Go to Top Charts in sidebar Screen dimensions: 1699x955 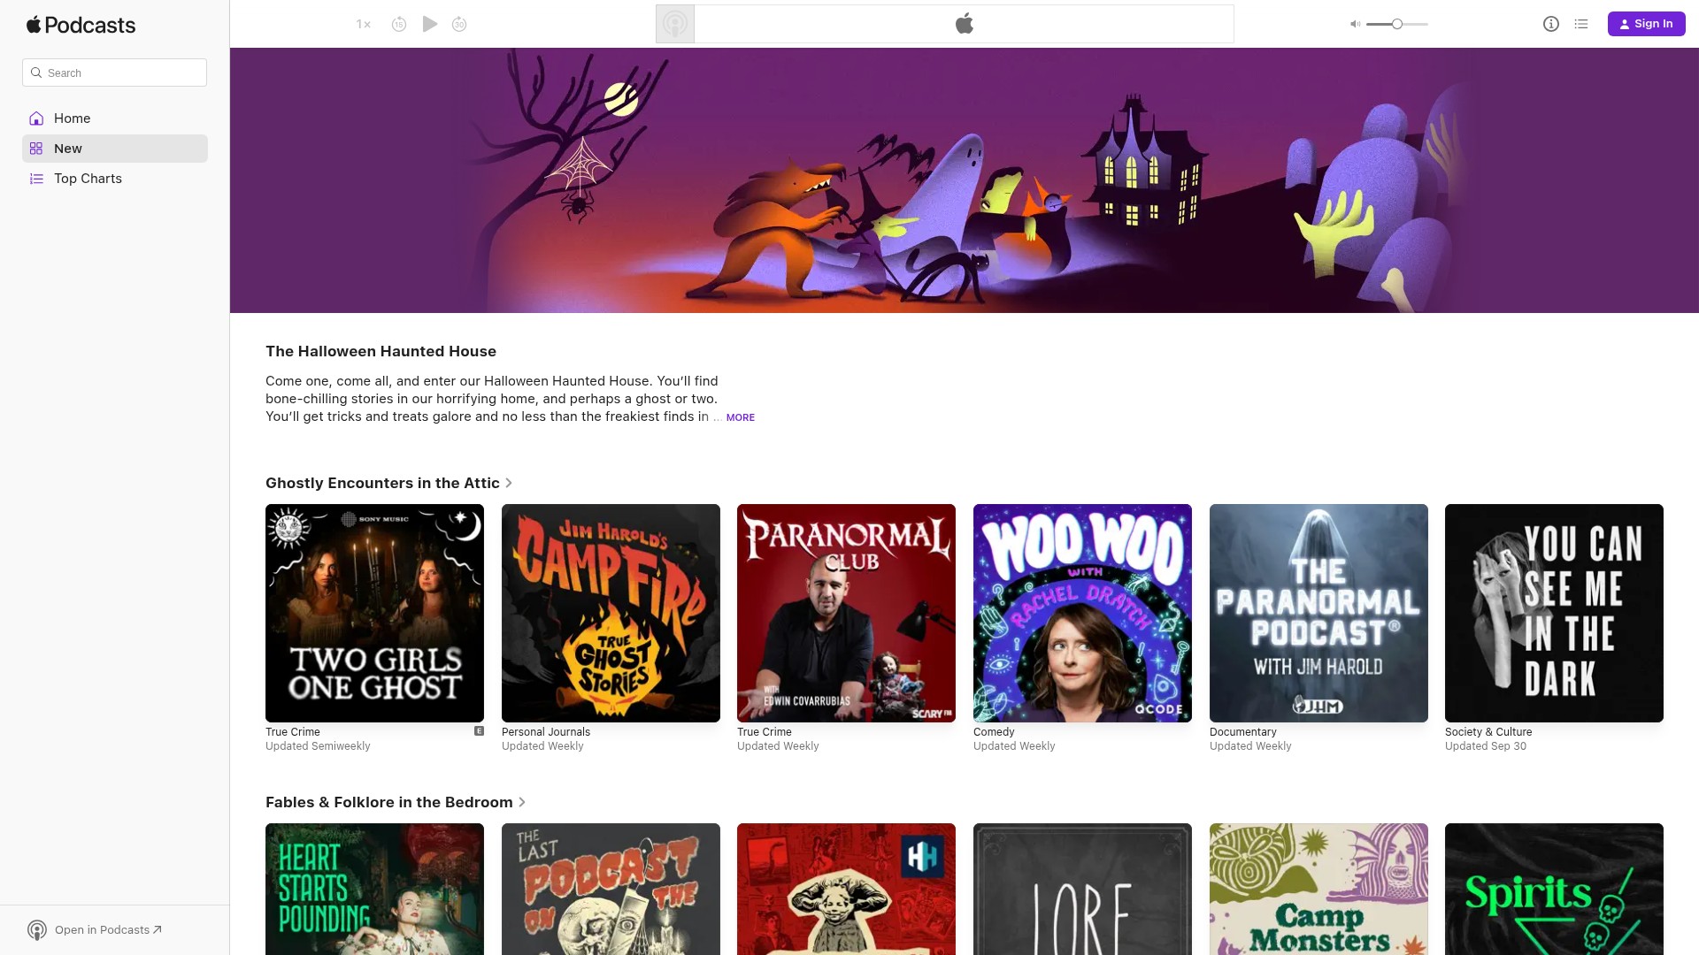click(x=115, y=179)
